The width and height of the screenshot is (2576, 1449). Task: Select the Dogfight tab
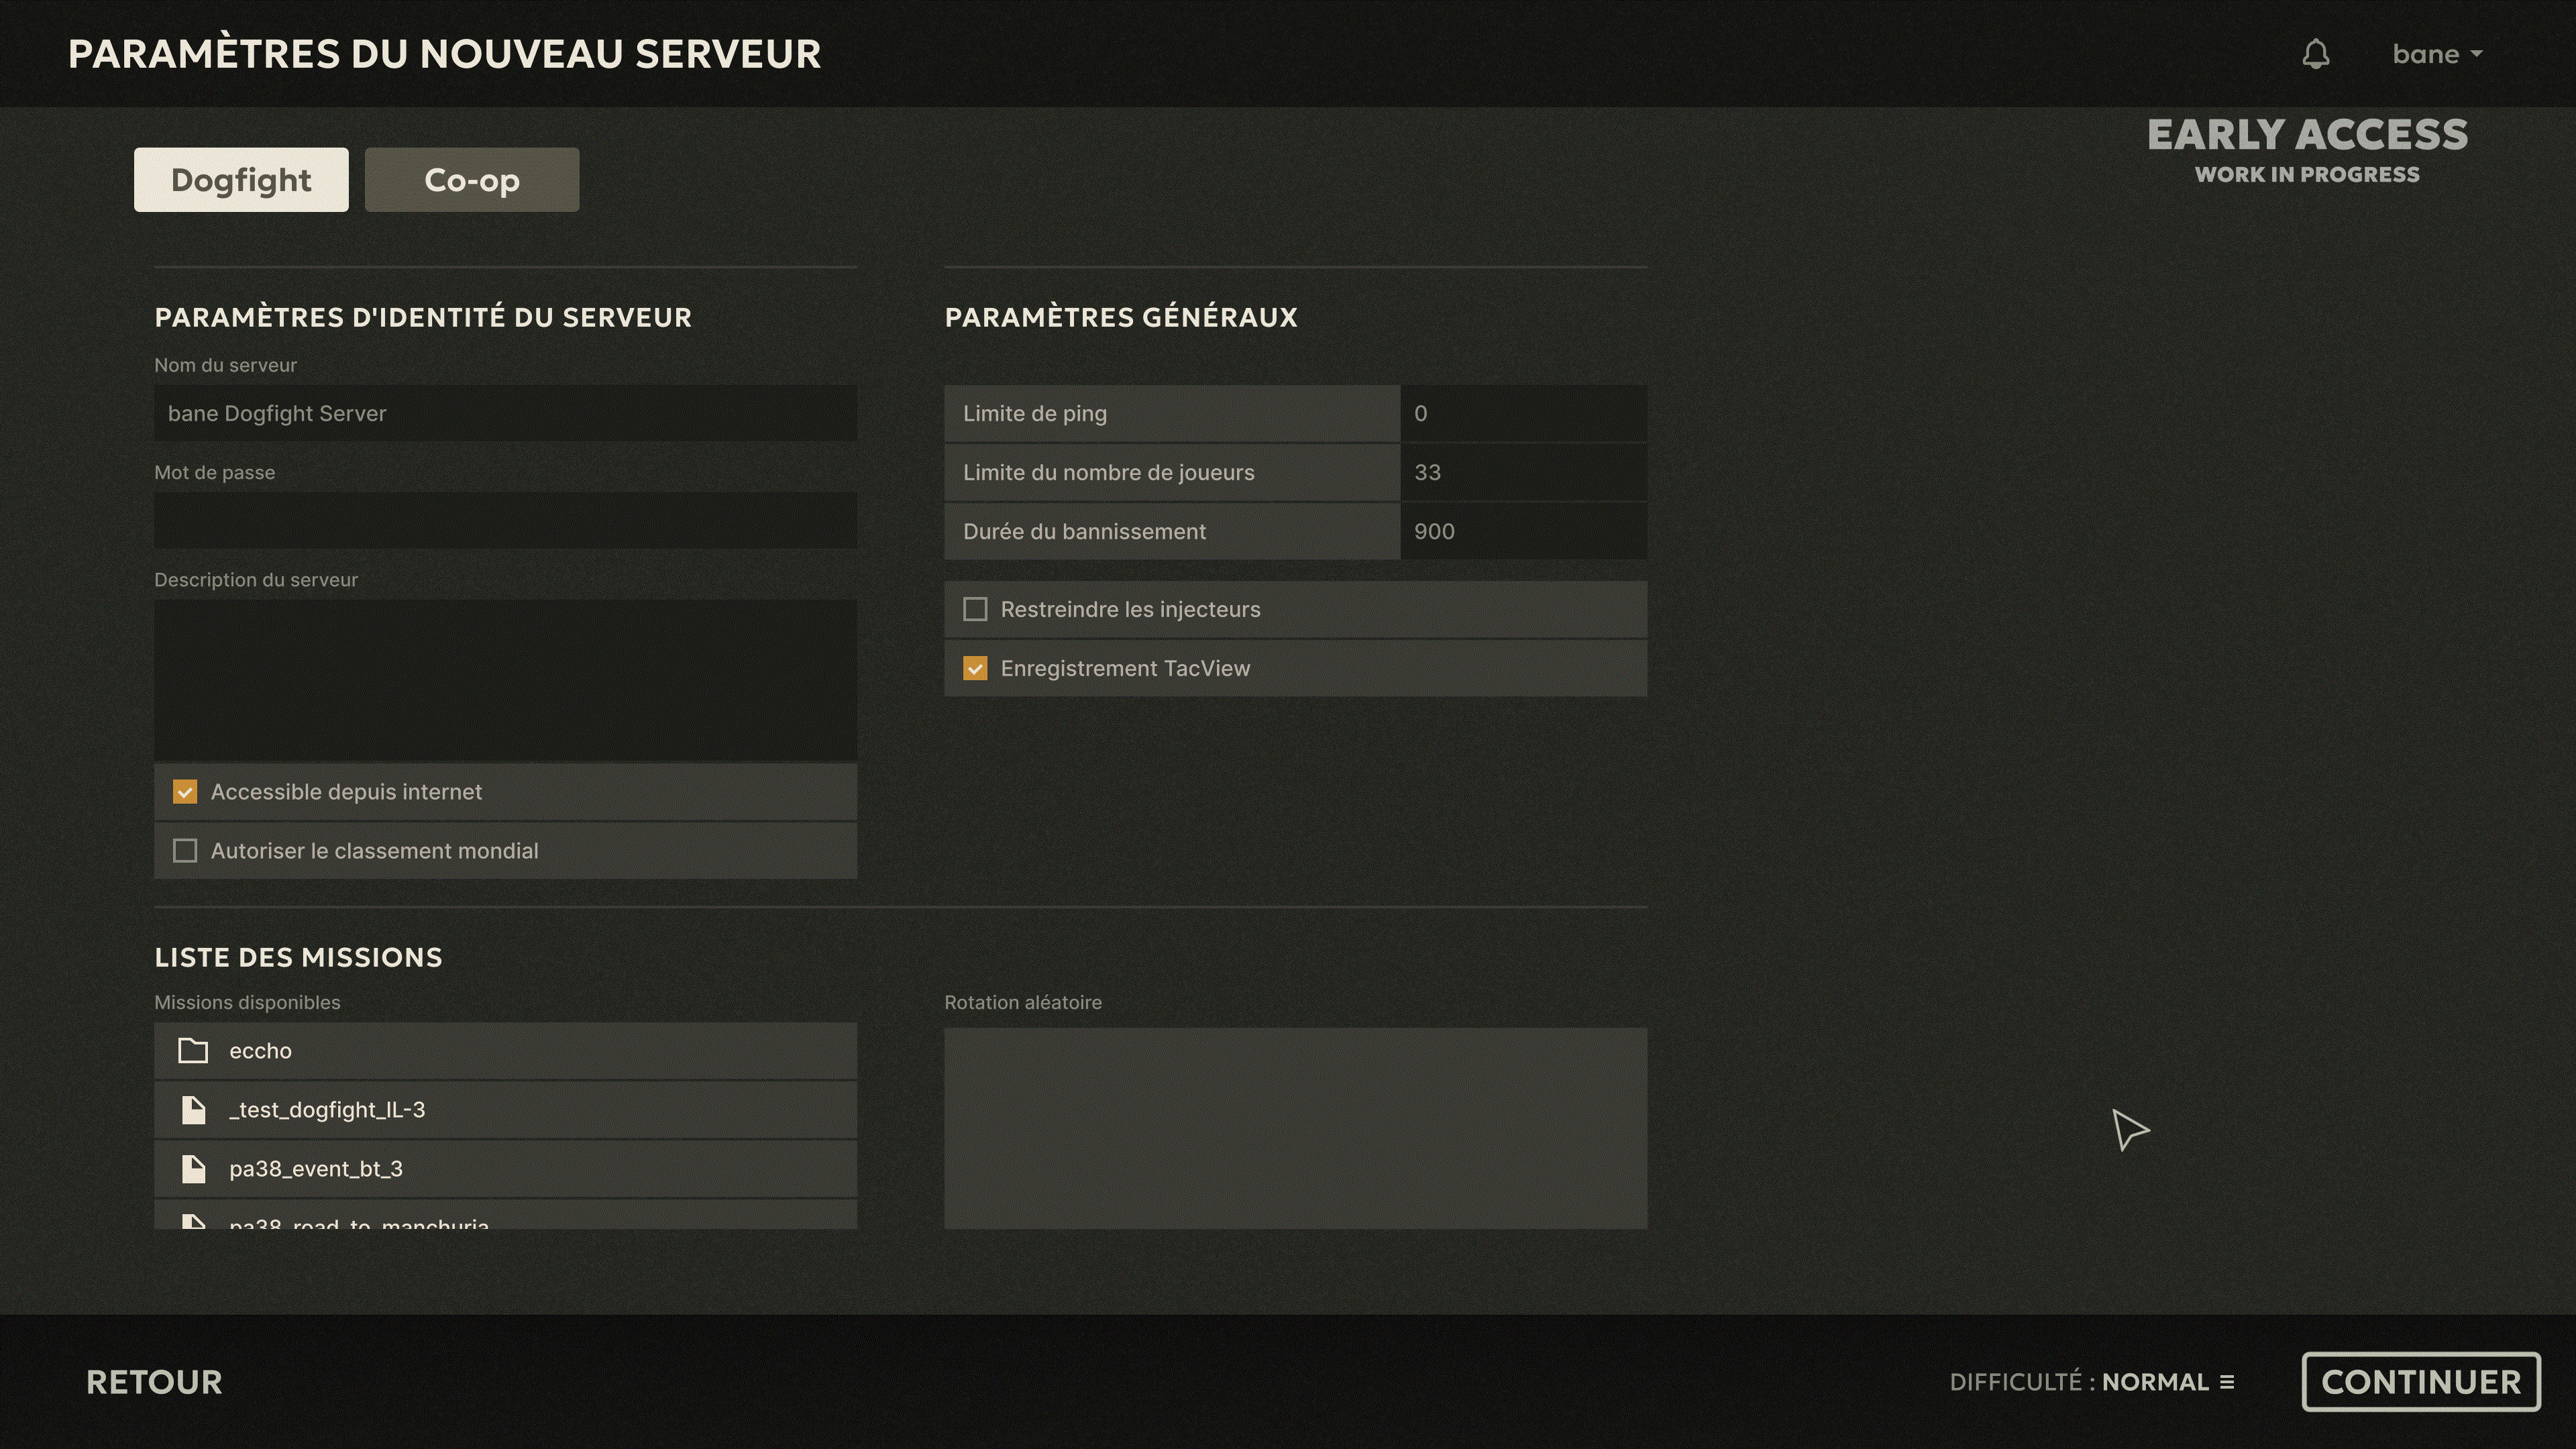[241, 180]
